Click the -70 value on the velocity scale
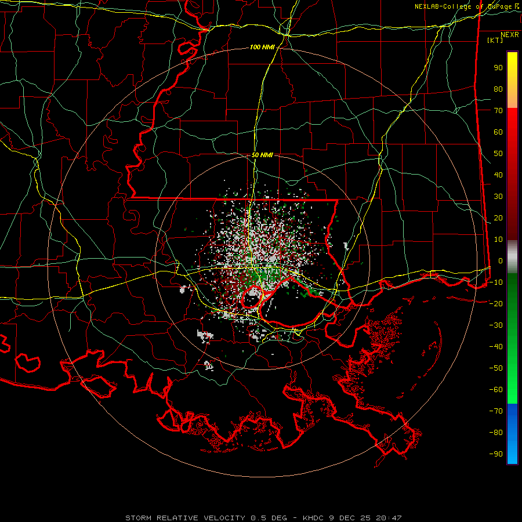Image resolution: width=522 pixels, height=522 pixels. [x=496, y=411]
